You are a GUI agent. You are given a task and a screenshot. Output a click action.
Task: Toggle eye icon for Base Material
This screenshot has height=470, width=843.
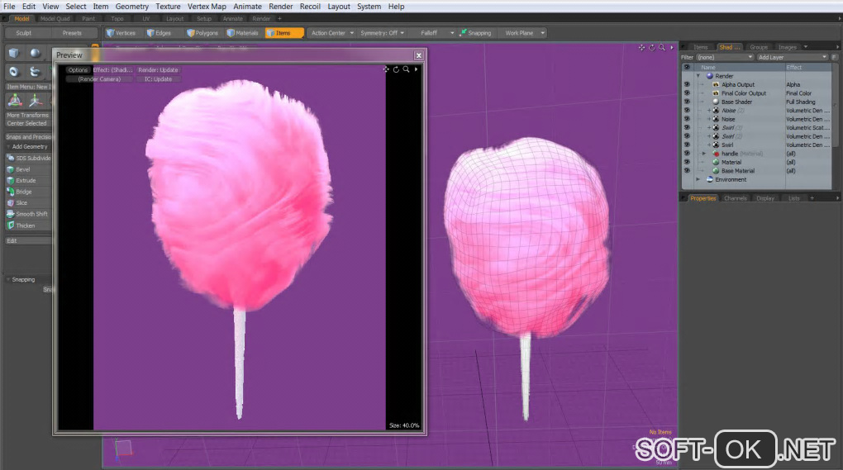(x=686, y=171)
